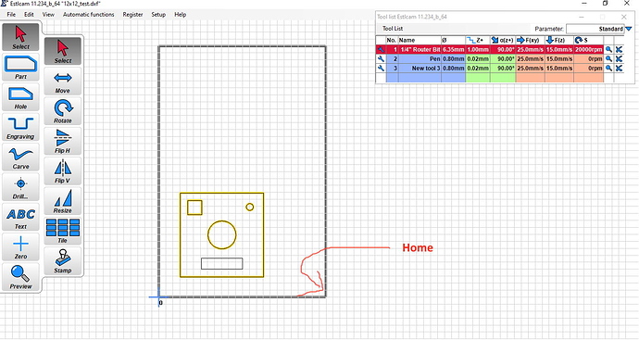Delete the Pen tool entry
This screenshot has height=340, width=639.
pos(619,58)
